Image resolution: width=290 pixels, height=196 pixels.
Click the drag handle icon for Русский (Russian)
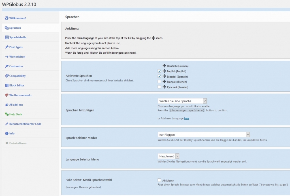[x=164, y=87]
